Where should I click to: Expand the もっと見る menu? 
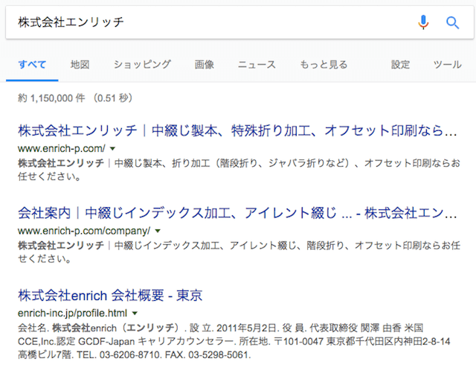(324, 65)
